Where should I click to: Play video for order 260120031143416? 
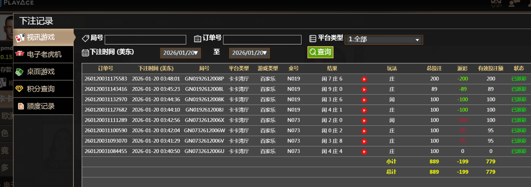pyautogui.click(x=364, y=90)
